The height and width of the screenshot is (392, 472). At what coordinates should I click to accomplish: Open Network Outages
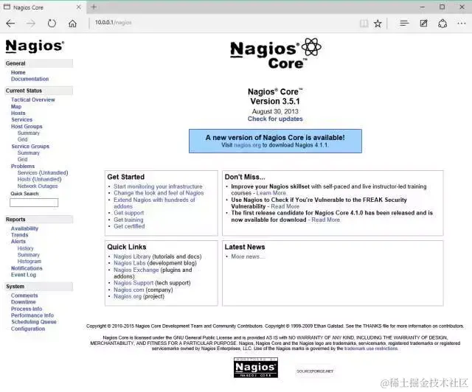38,186
